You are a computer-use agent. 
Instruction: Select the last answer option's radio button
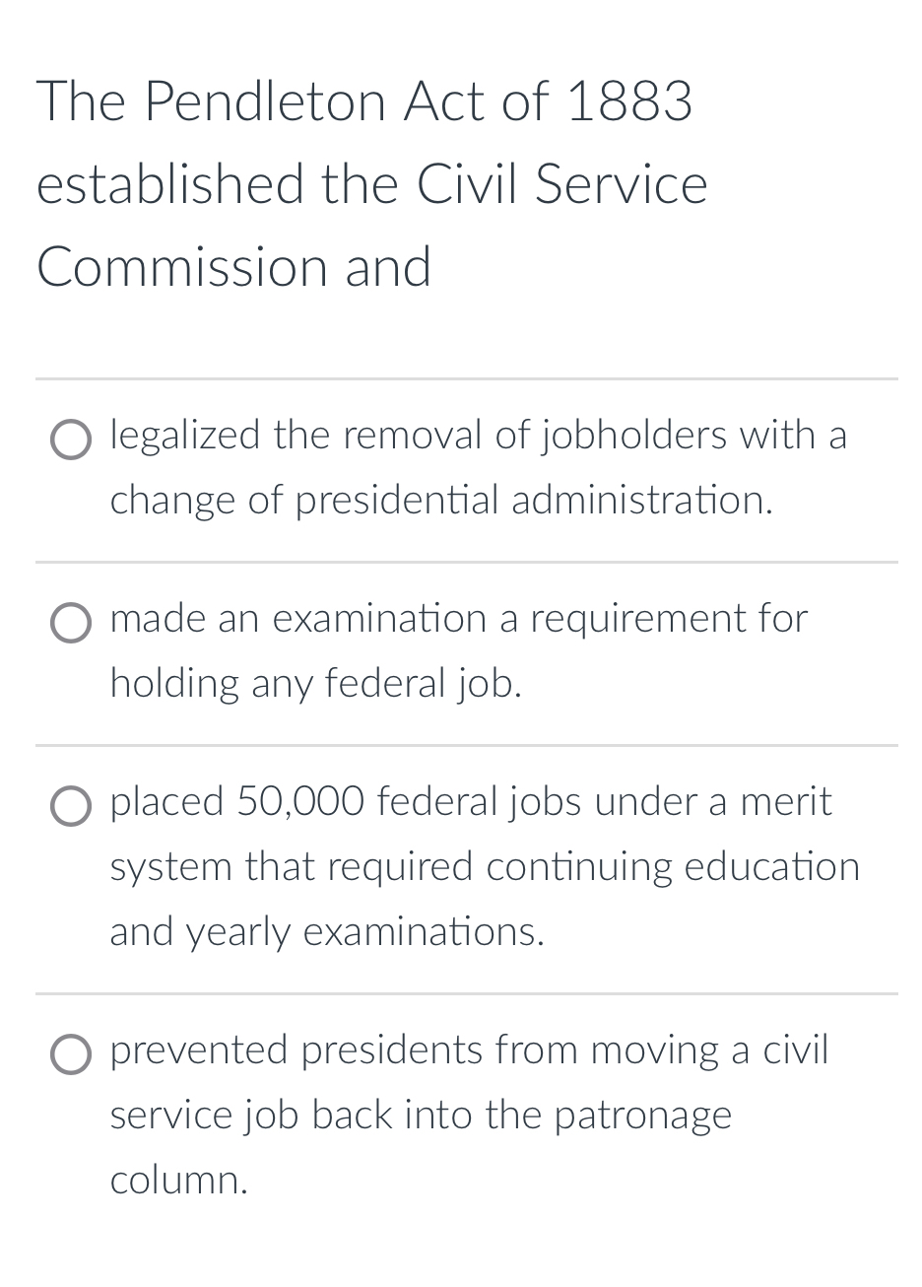point(70,1054)
